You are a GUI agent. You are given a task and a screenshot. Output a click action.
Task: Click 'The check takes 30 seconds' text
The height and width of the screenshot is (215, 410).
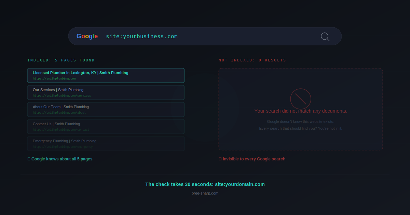tap(205, 184)
